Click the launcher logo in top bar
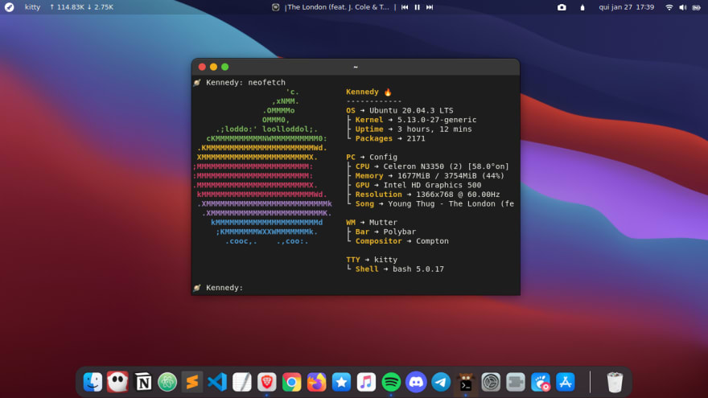 pyautogui.click(x=9, y=7)
